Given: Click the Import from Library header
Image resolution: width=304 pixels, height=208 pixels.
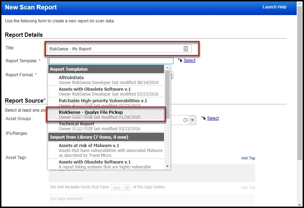Looking at the screenshot, I should (106, 137).
